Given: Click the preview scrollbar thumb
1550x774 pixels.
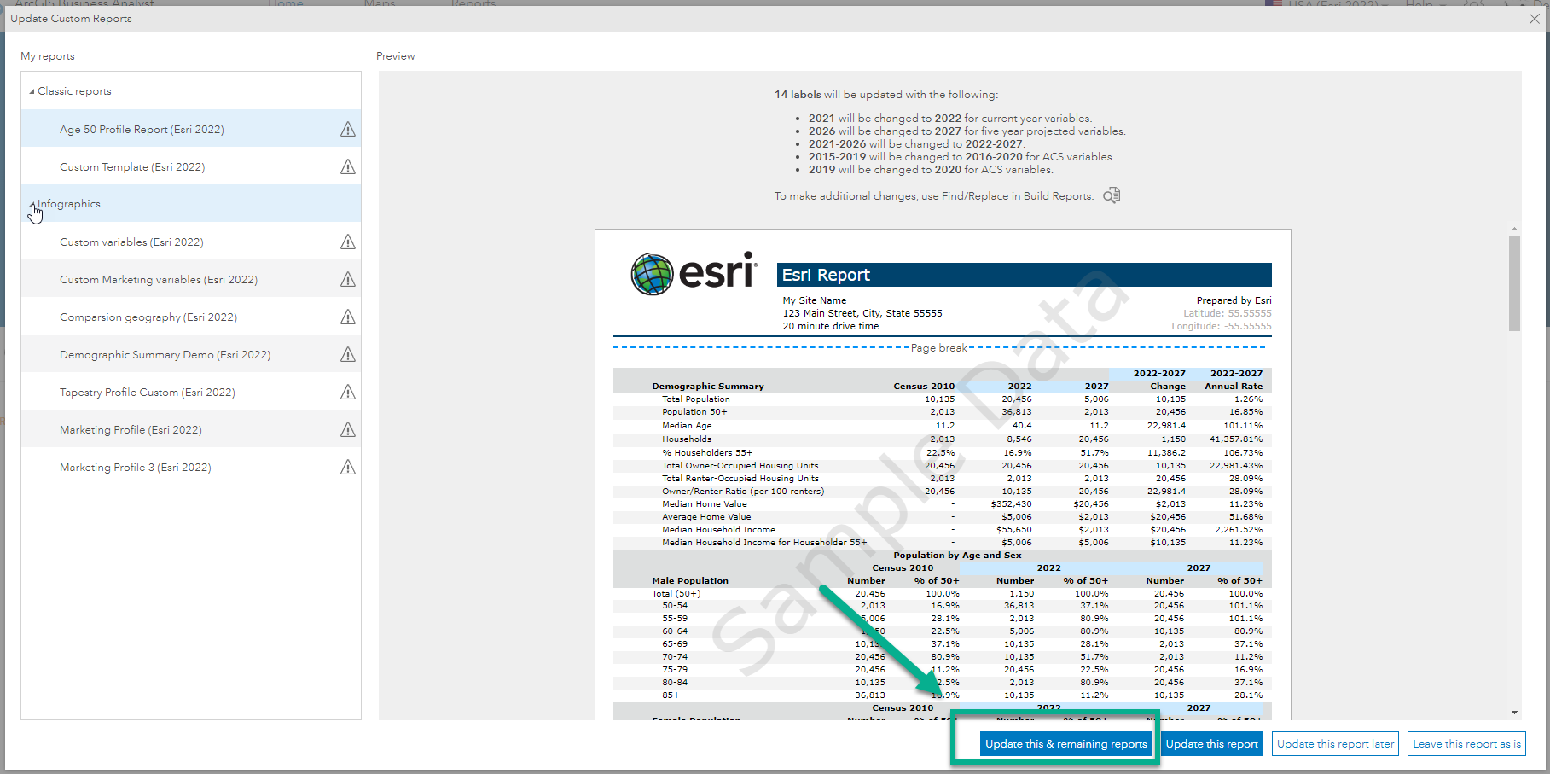Looking at the screenshot, I should click(1514, 283).
